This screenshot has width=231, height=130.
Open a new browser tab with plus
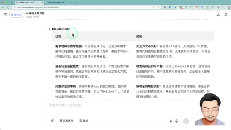[75, 3]
